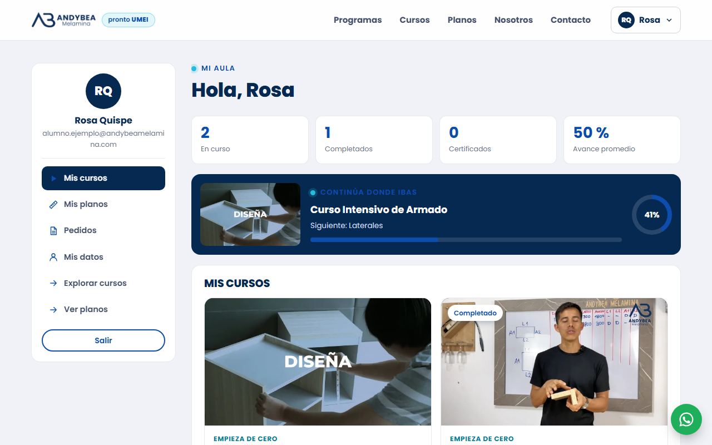The image size is (712, 445).
Task: Open the Programas menu item
Action: pos(358,20)
